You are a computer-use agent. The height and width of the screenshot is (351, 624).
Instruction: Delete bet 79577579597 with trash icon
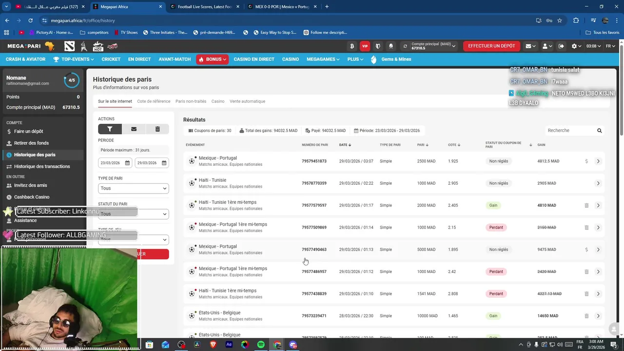coord(586,206)
